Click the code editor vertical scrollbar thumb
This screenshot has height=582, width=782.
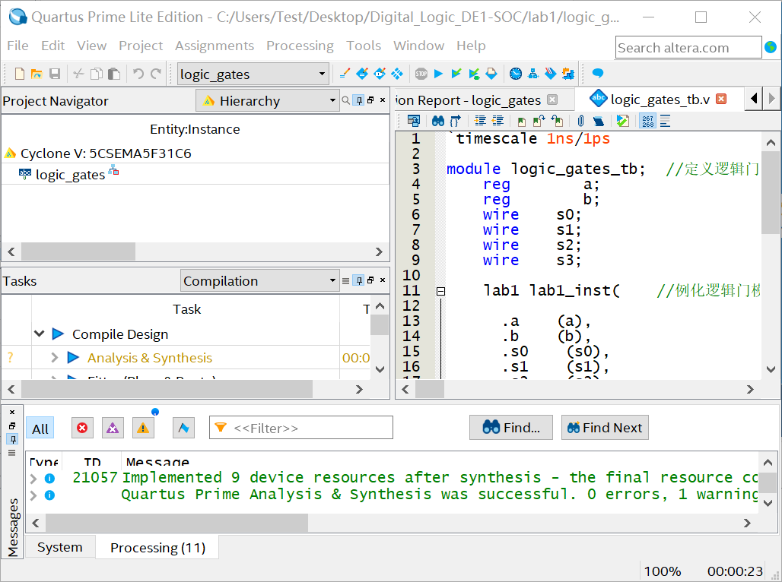point(770,193)
